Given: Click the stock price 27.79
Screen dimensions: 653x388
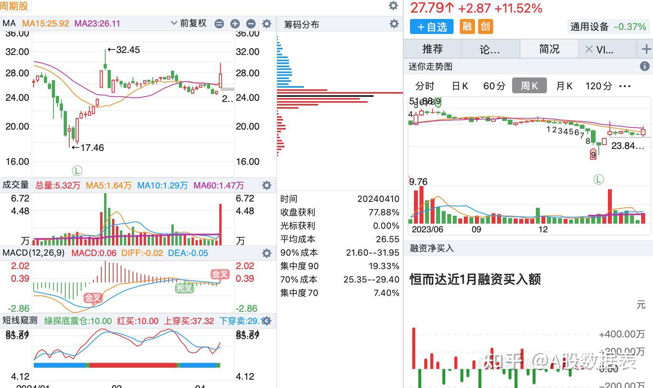Looking at the screenshot, I should point(427,8).
